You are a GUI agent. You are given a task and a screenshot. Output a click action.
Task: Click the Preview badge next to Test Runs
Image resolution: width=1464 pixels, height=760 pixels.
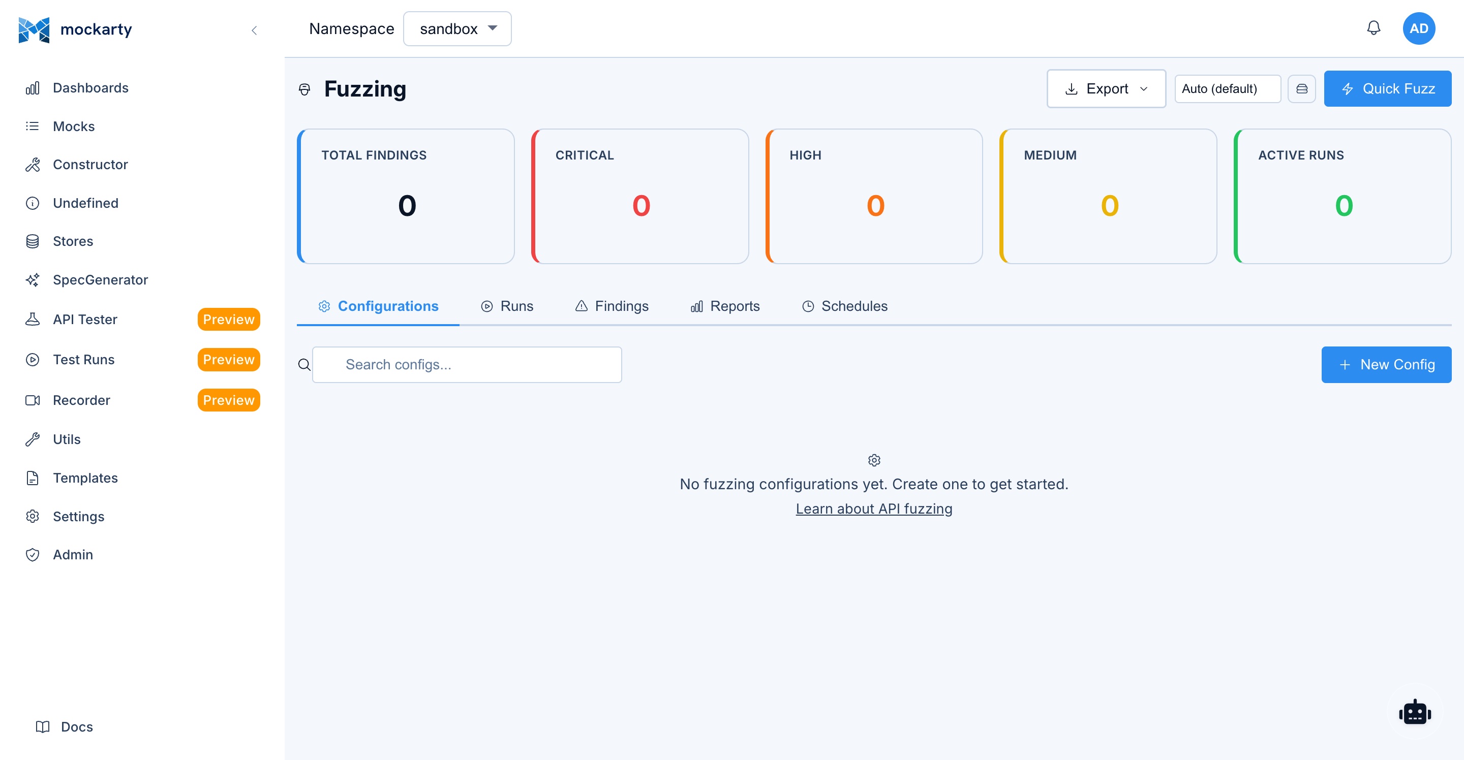pyautogui.click(x=228, y=360)
